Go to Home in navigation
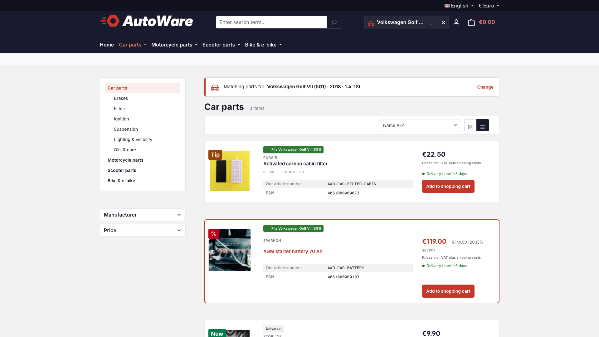The height and width of the screenshot is (337, 599). (107, 45)
